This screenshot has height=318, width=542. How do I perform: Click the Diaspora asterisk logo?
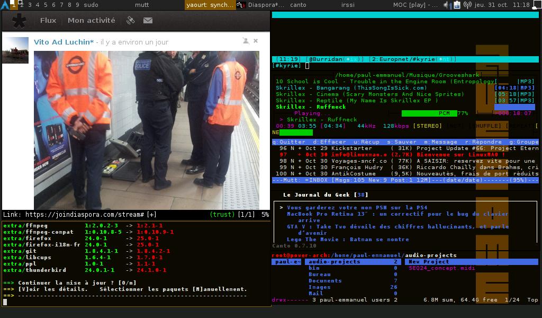coord(19,21)
